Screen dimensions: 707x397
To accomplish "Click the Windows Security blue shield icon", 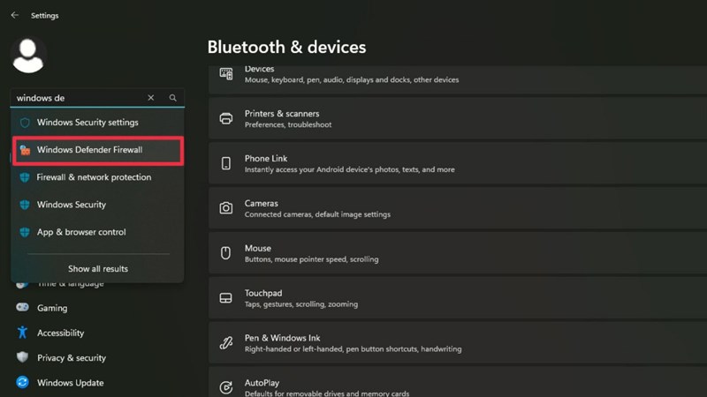I will (x=25, y=205).
